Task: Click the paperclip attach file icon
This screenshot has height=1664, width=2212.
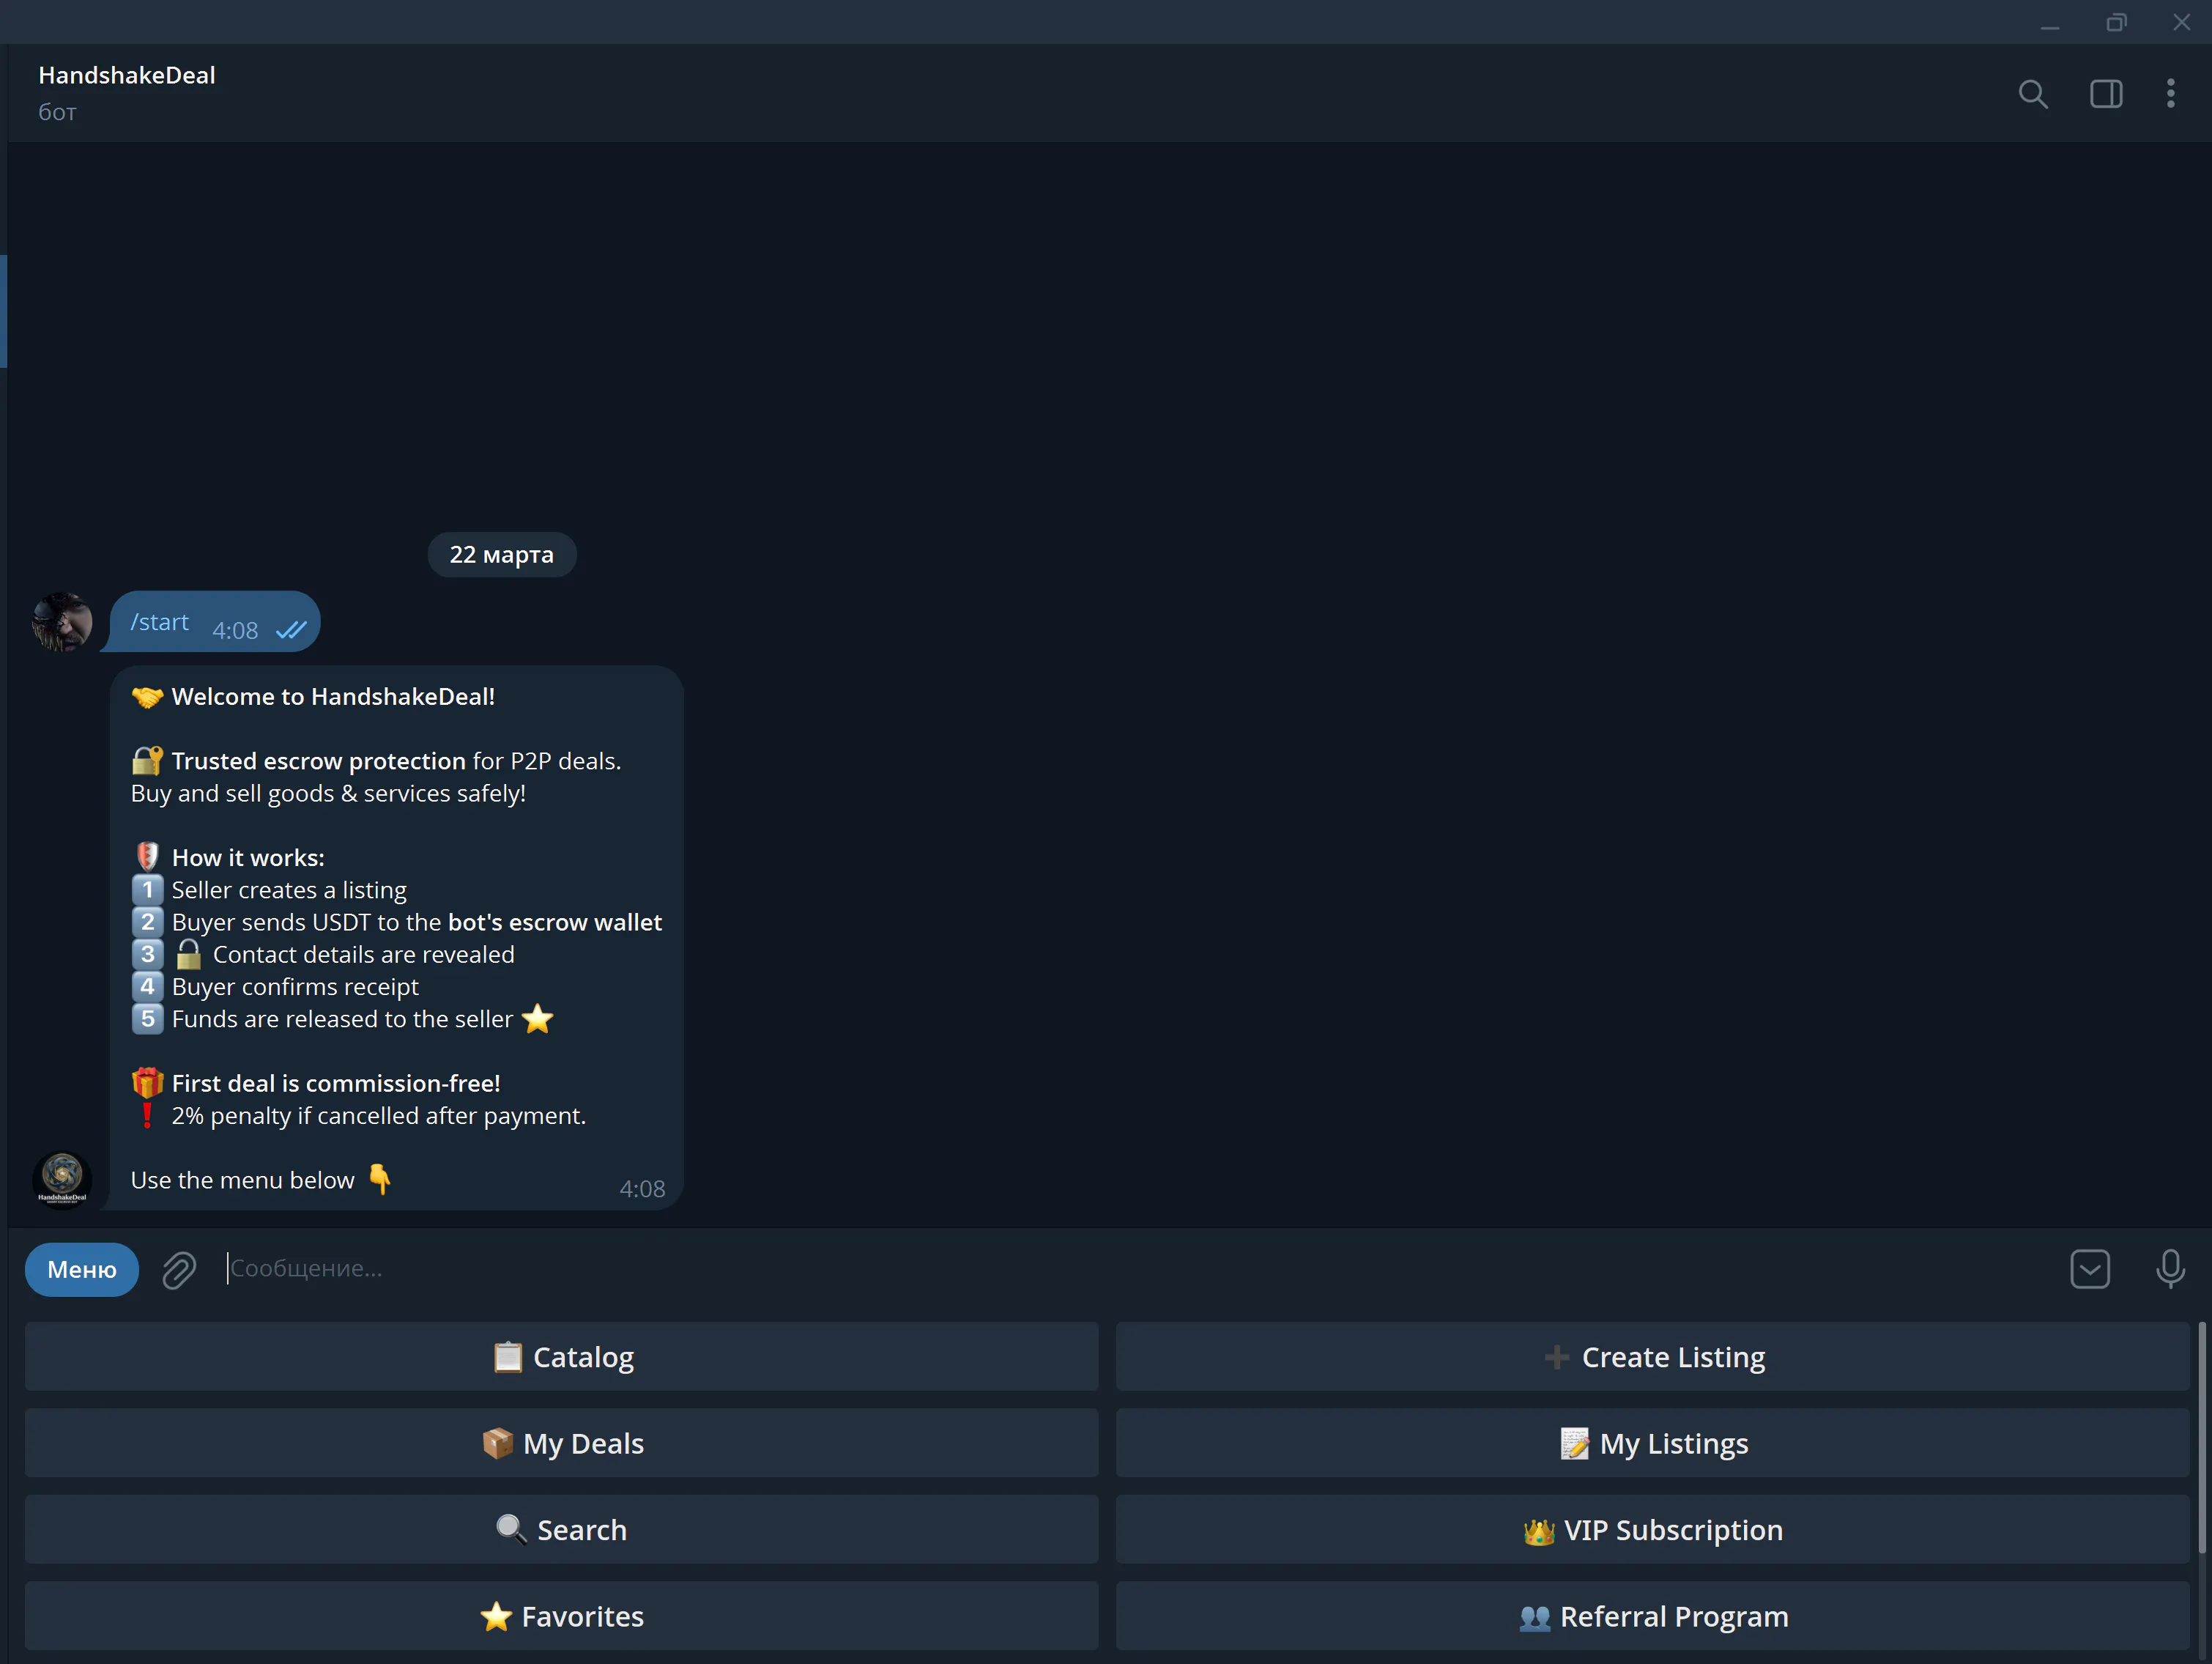Action: click(179, 1270)
